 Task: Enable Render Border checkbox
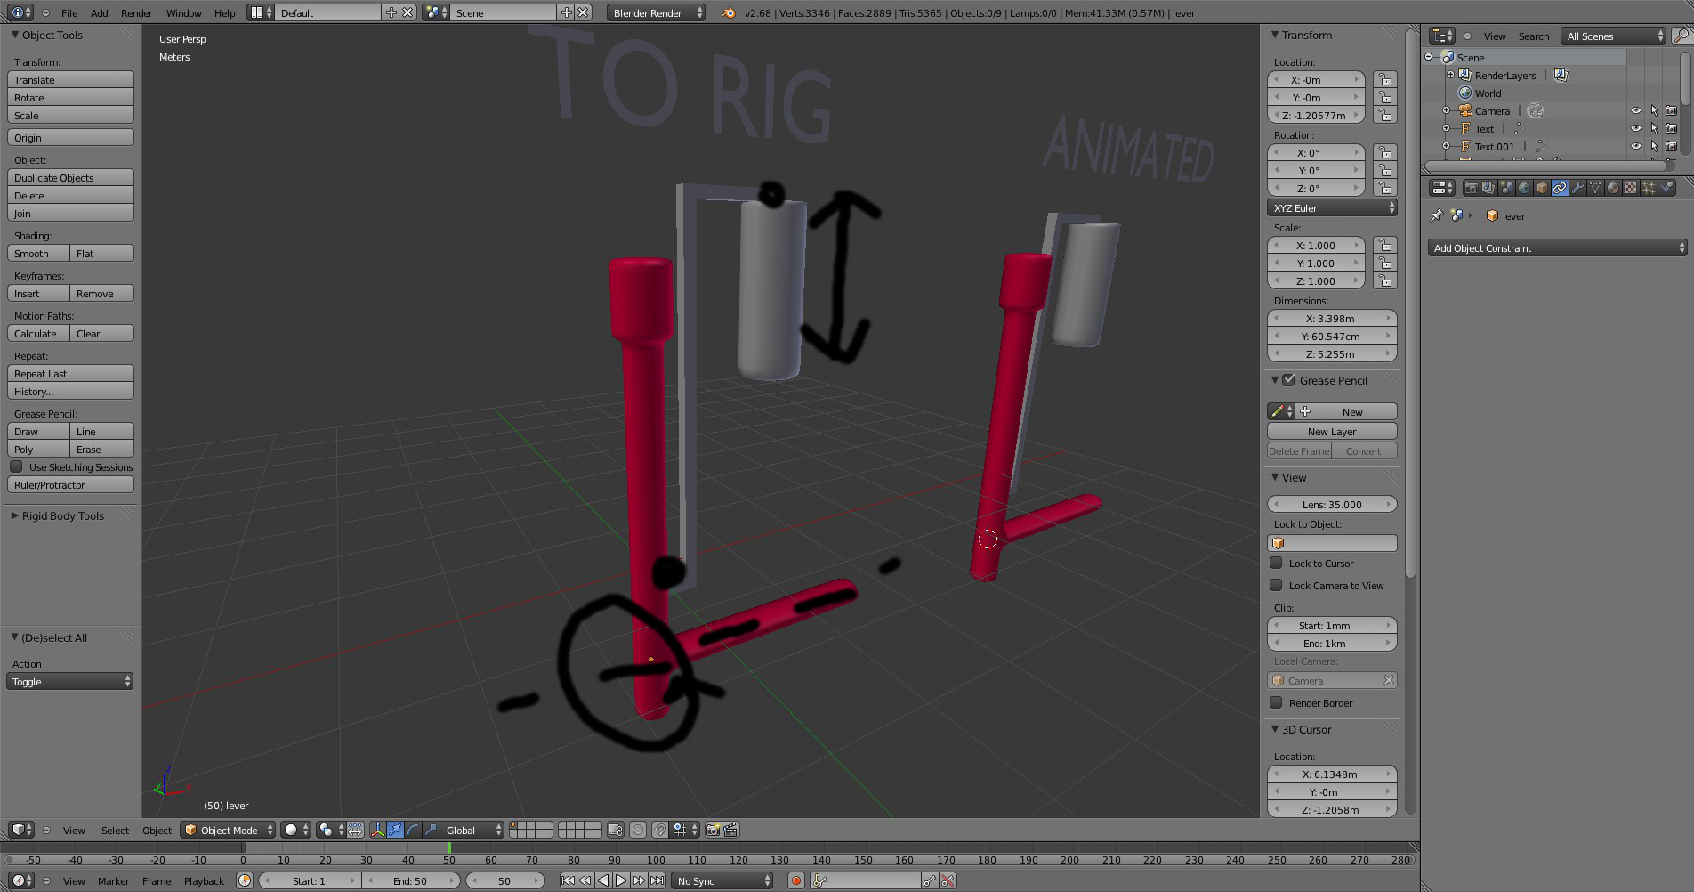1276,702
